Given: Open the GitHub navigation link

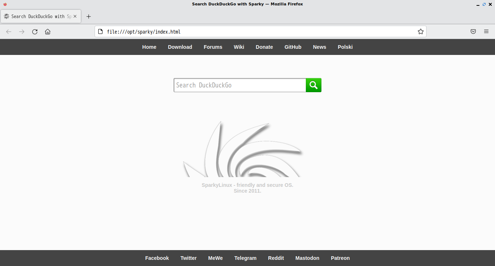Looking at the screenshot, I should coord(293,47).
